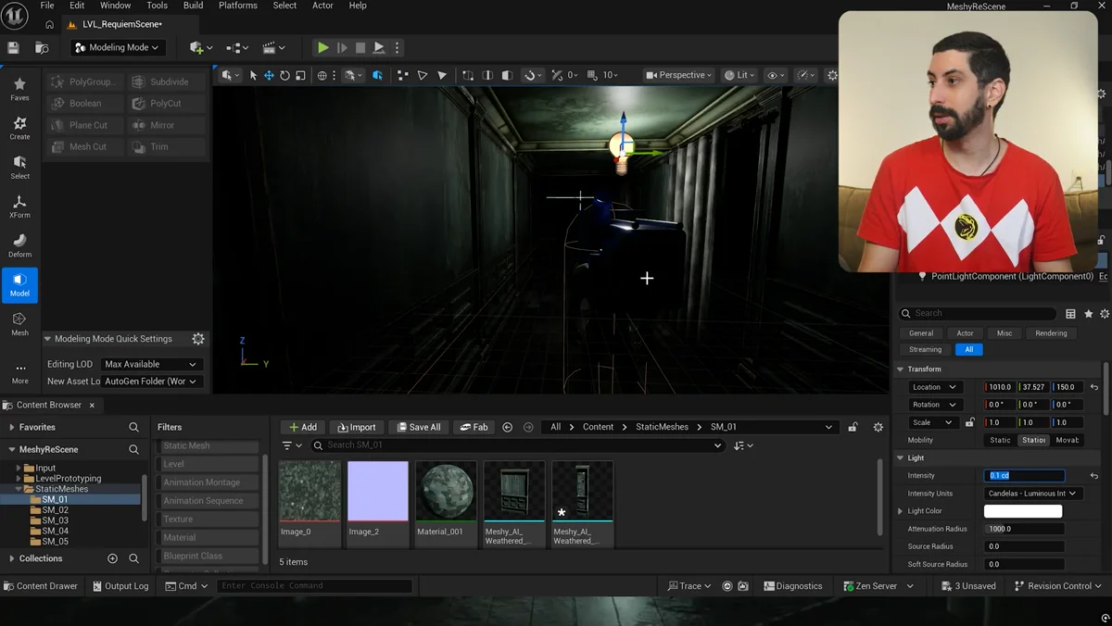1112x626 pixels.
Task: Open the Build menu
Action: click(193, 6)
